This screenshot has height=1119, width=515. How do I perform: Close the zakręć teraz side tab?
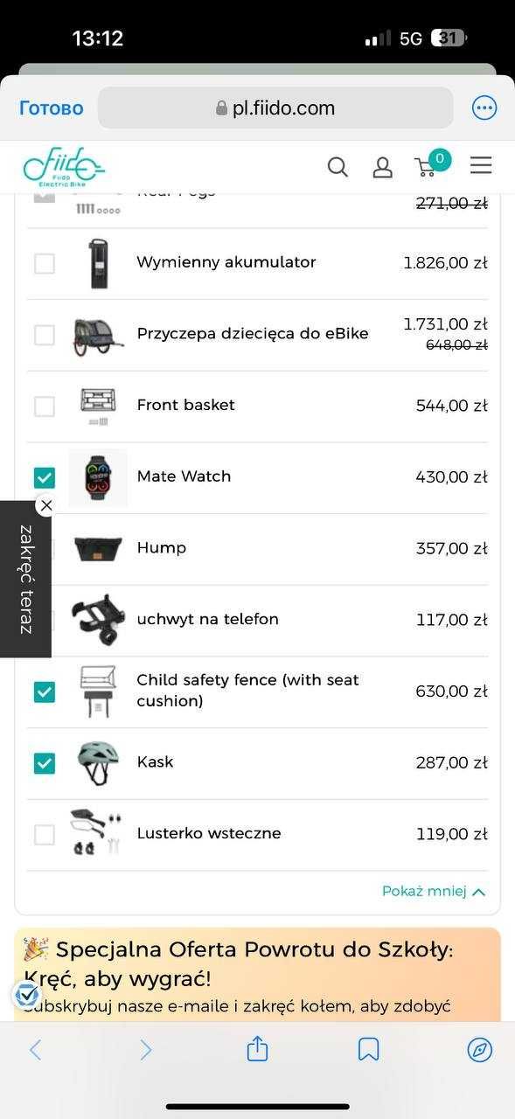[x=46, y=505]
